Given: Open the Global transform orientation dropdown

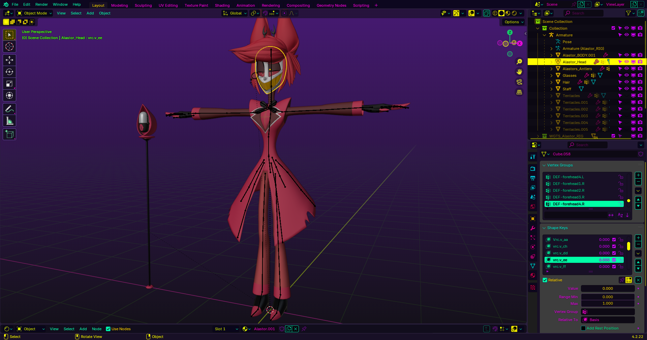Looking at the screenshot, I should click(235, 13).
